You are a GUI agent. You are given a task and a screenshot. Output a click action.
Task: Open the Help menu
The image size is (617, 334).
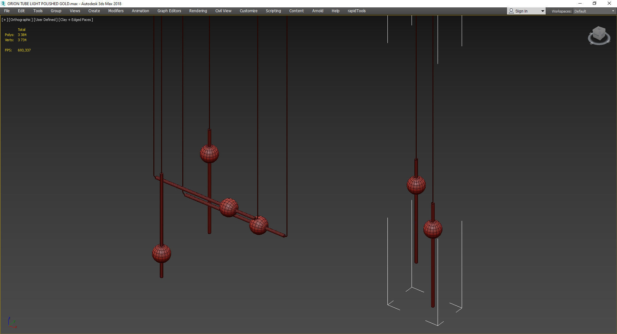tap(335, 11)
